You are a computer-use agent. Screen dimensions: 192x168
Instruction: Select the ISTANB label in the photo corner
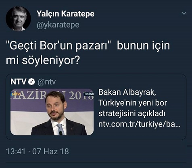[89, 94]
